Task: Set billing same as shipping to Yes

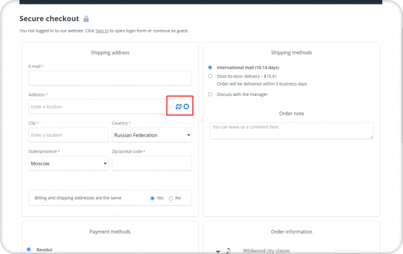Action: 152,198
